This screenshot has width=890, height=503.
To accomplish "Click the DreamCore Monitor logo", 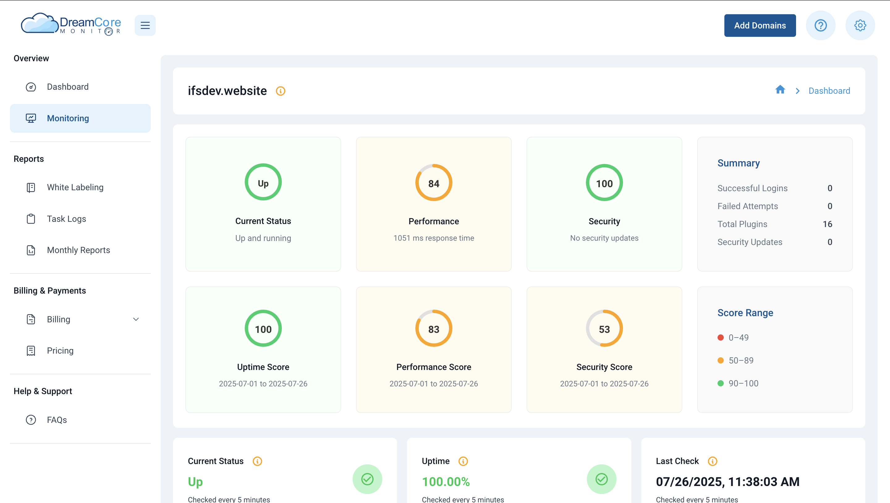I will coord(71,24).
